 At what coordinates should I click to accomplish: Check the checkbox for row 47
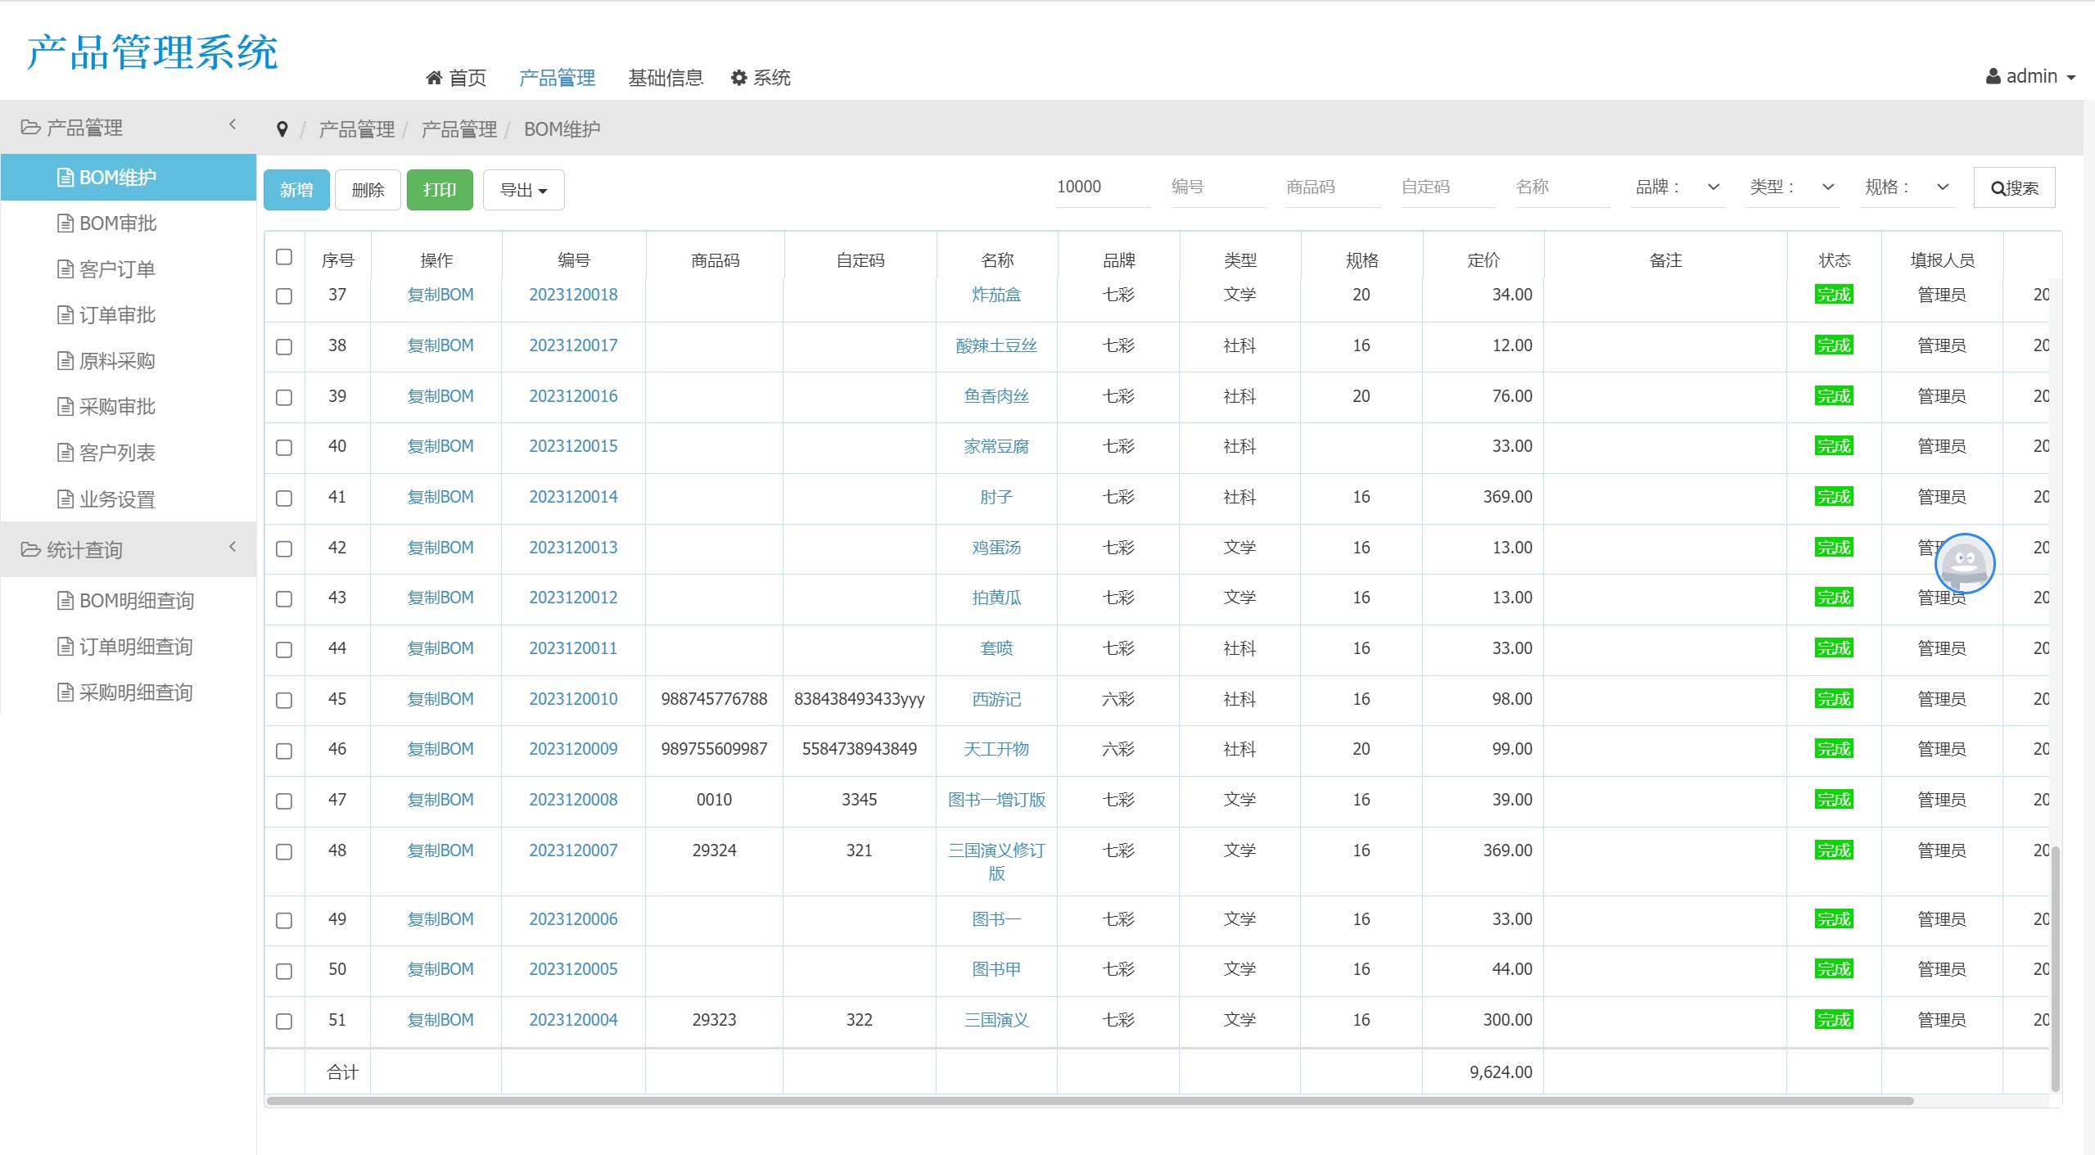tap(284, 801)
